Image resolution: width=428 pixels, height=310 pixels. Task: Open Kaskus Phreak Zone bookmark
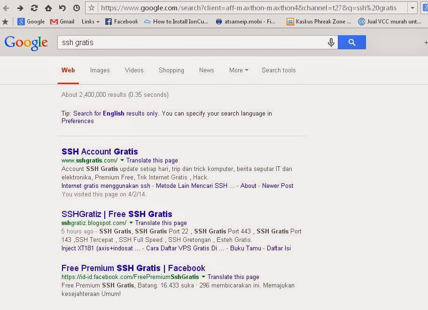click(x=319, y=22)
